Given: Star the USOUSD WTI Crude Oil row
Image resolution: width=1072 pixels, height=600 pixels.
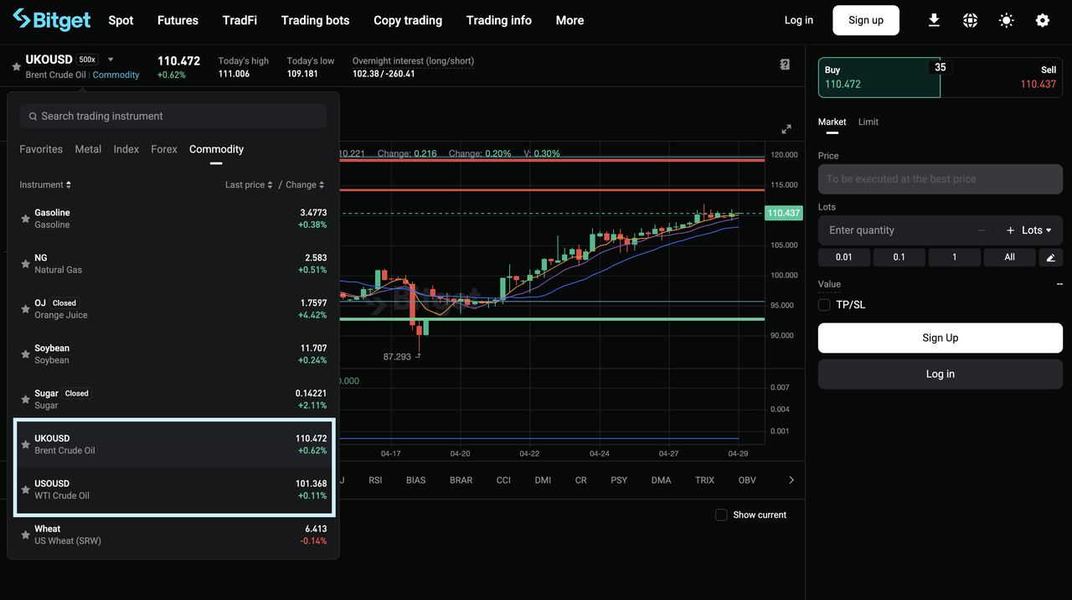Looking at the screenshot, I should (x=25, y=490).
